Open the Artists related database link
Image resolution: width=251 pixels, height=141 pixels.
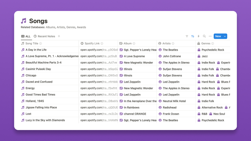pyautogui.click(x=61, y=27)
